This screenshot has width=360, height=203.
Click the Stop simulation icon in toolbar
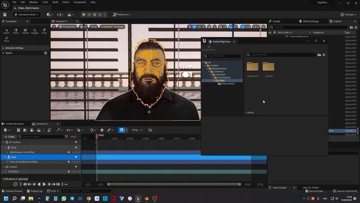pyautogui.click(x=94, y=15)
